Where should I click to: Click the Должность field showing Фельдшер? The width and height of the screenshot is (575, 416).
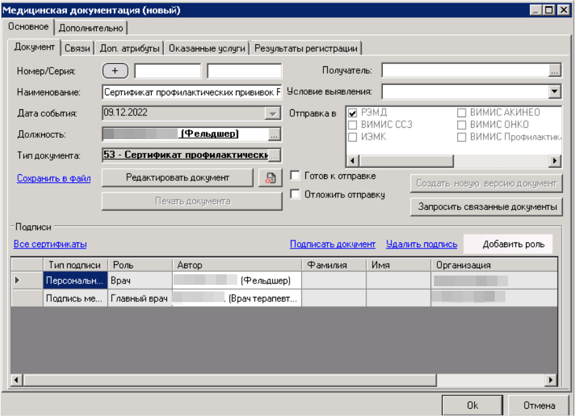[x=185, y=134]
